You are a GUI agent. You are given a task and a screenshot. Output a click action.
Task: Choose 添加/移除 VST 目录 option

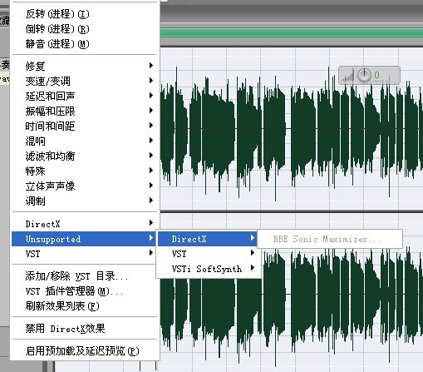(x=85, y=276)
